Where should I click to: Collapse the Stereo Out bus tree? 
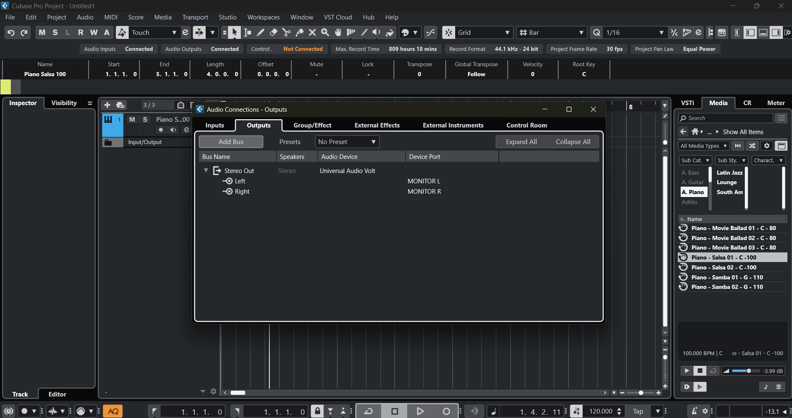click(x=206, y=171)
